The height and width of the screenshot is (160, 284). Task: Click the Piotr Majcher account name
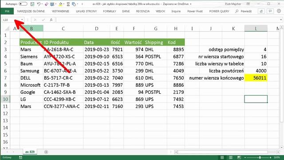(233, 4)
